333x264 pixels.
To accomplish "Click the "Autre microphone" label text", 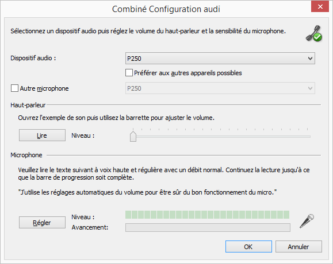I will pyautogui.click(x=44, y=88).
